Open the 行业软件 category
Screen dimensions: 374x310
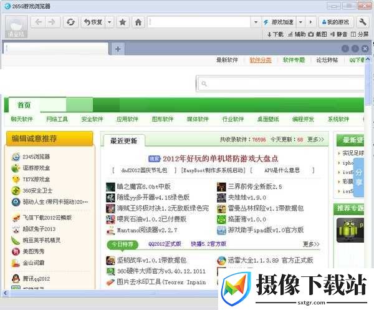coord(233,119)
